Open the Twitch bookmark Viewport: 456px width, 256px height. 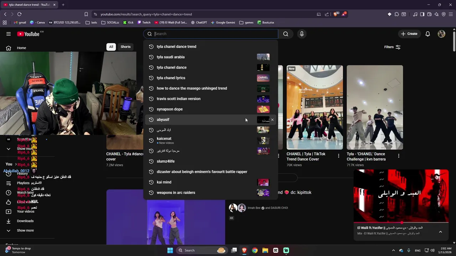[x=144, y=22]
